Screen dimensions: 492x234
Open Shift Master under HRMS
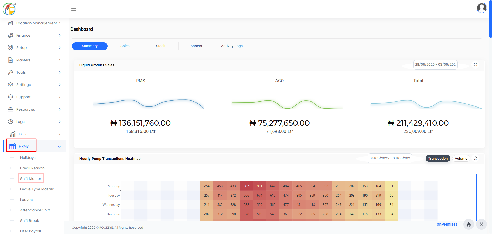31,179
